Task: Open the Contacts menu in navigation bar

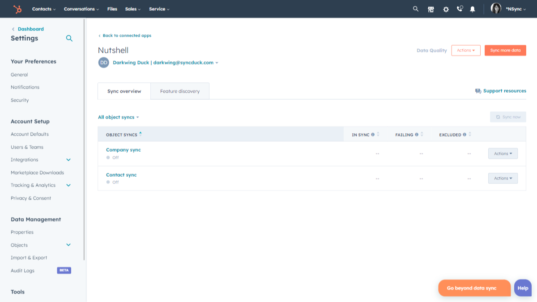Action: click(44, 9)
